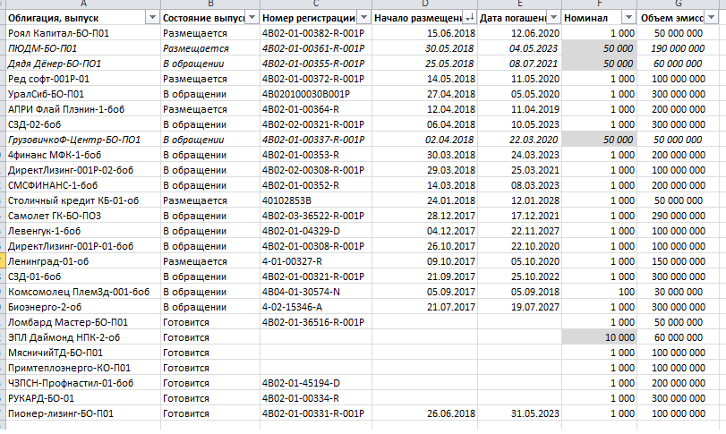
Task: Open filter dropdown for Облигация, выпуск column
Action: 152,18
